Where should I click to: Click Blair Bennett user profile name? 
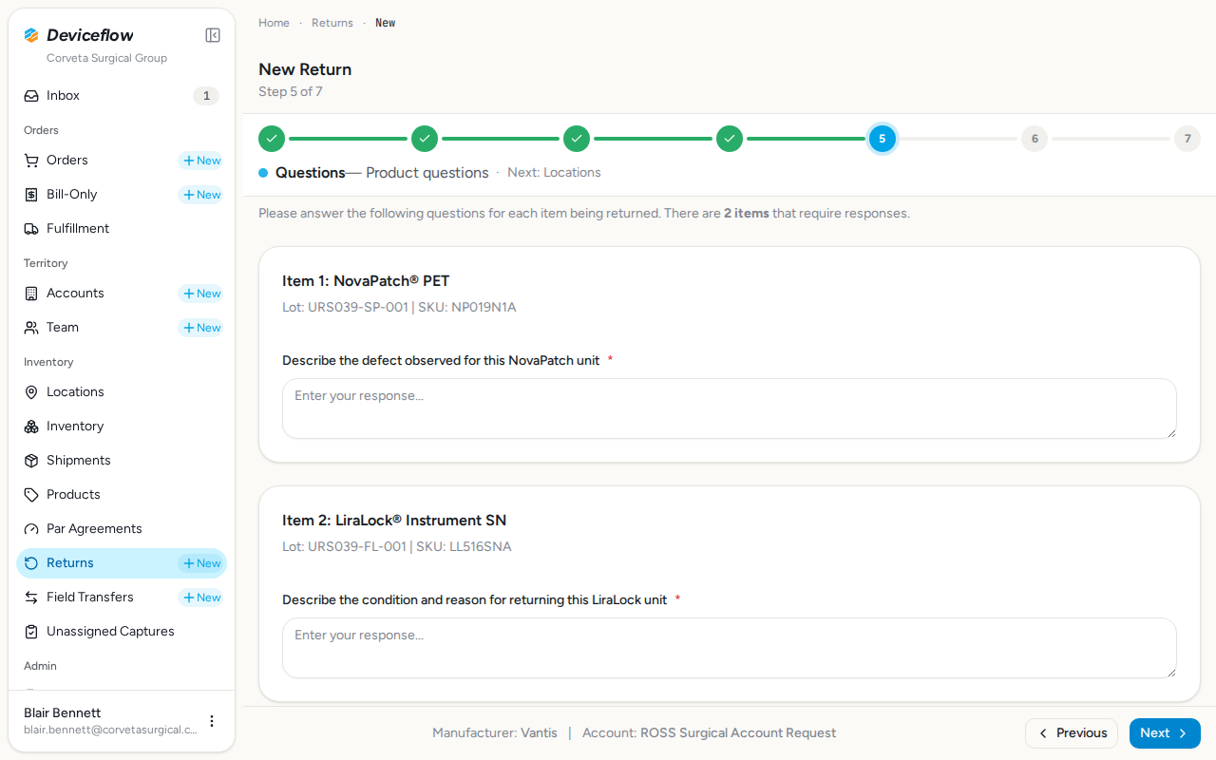click(62, 713)
